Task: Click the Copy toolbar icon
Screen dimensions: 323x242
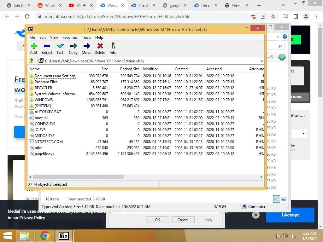Action: point(73,49)
